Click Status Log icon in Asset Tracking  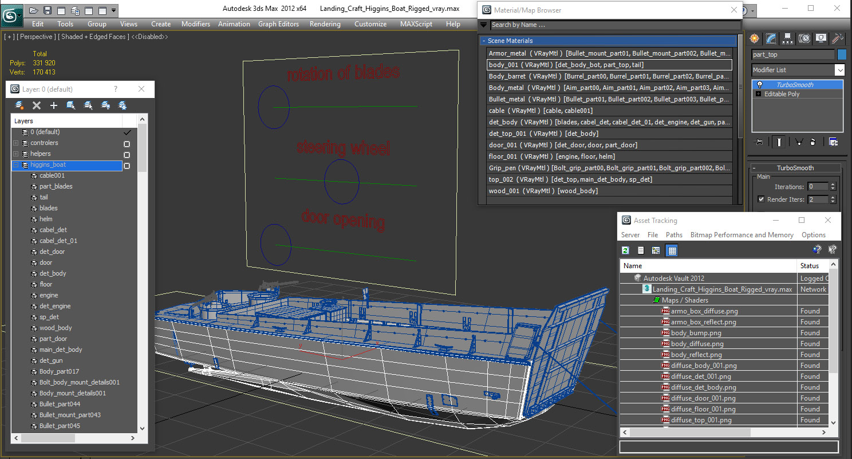click(641, 250)
